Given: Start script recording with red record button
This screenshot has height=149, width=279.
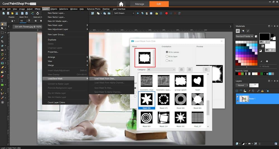Looking at the screenshot, I should [166, 13].
